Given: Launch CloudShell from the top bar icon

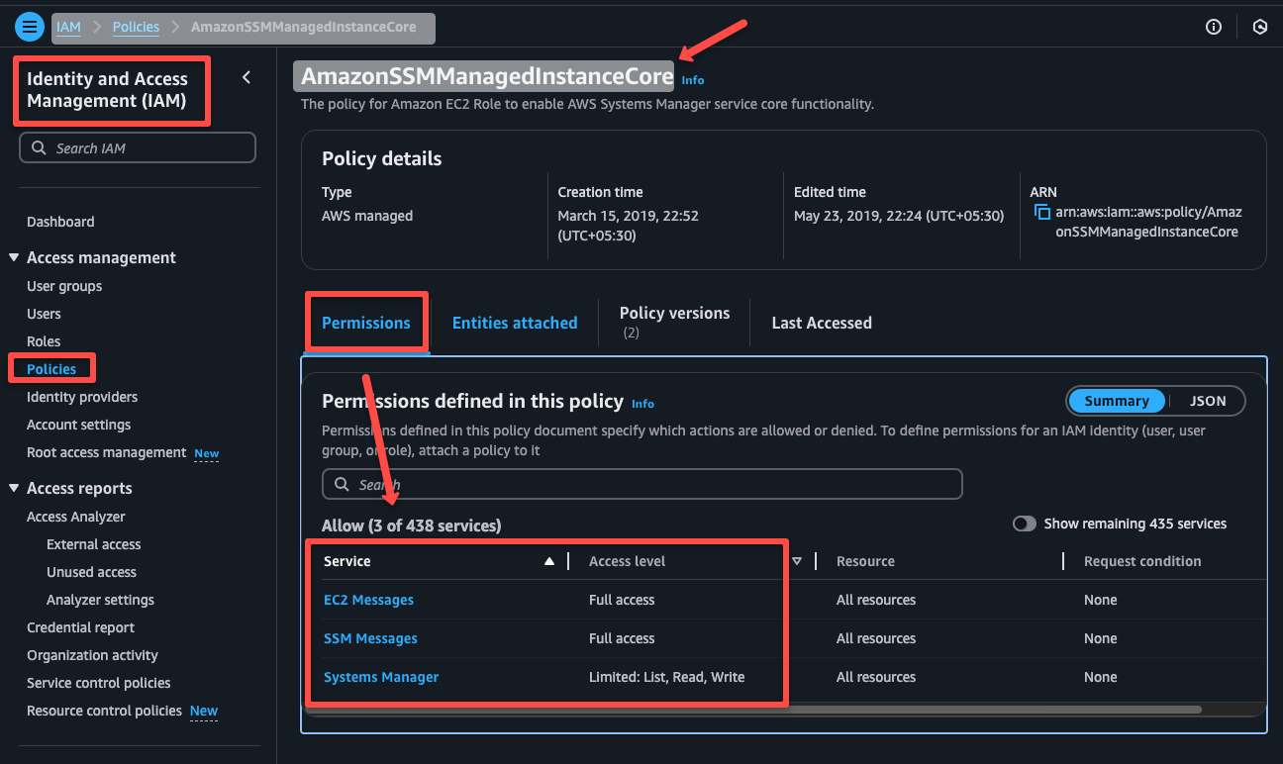Looking at the screenshot, I should 1259,27.
